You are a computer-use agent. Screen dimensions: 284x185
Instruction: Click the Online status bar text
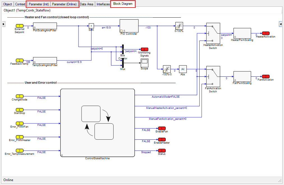coord(8,180)
